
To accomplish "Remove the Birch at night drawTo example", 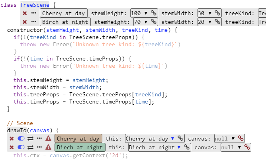I will [x=12, y=147].
